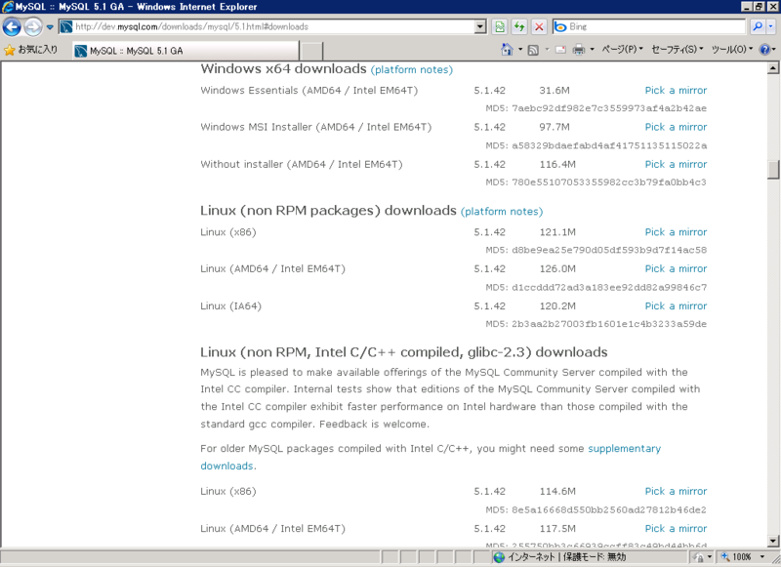The height and width of the screenshot is (567, 781).
Task: Expand the print options dropdown arrow
Action: coord(592,49)
